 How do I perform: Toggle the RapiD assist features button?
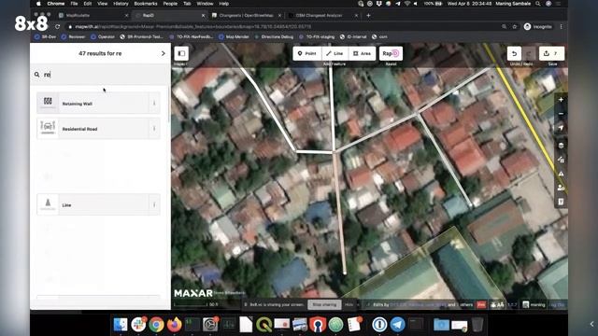pyautogui.click(x=391, y=54)
